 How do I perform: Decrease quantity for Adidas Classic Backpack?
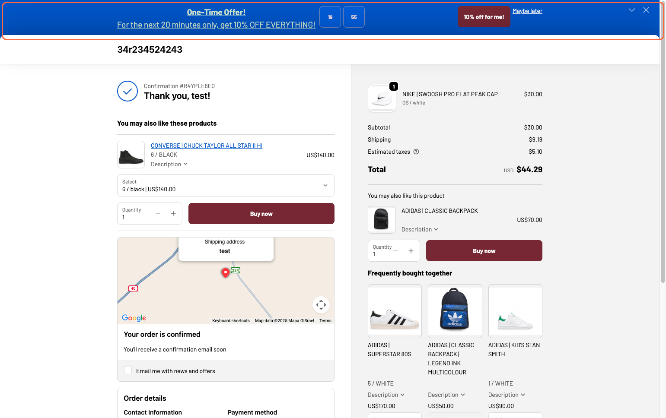[395, 251]
